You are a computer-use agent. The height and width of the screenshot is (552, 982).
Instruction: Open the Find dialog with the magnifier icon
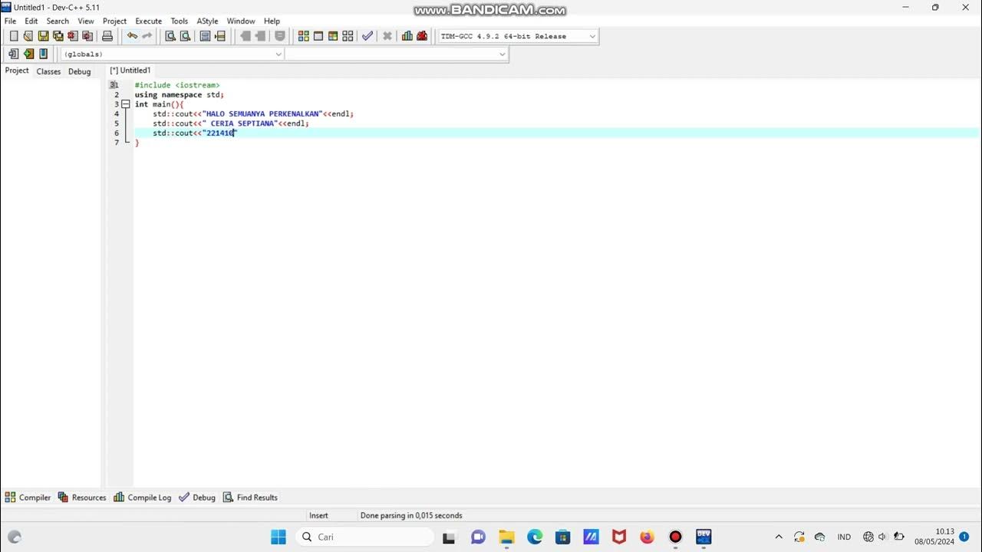[x=170, y=36]
